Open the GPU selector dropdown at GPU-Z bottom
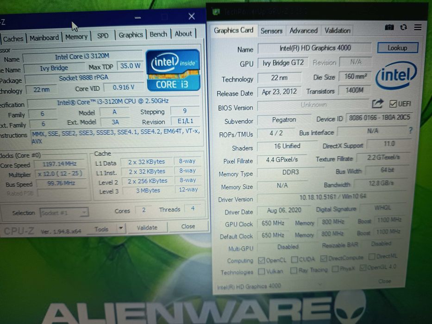Viewport: 432px width, 324px height. coord(269,286)
